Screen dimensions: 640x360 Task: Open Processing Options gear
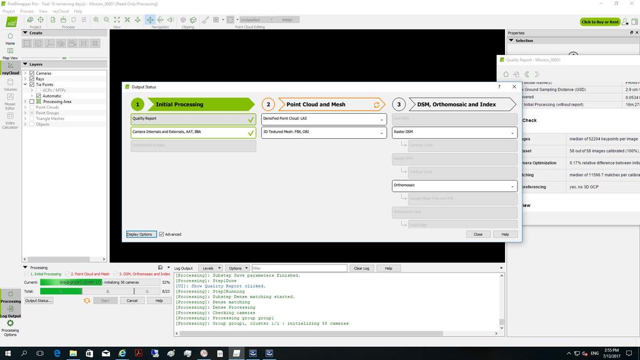[x=10, y=327]
